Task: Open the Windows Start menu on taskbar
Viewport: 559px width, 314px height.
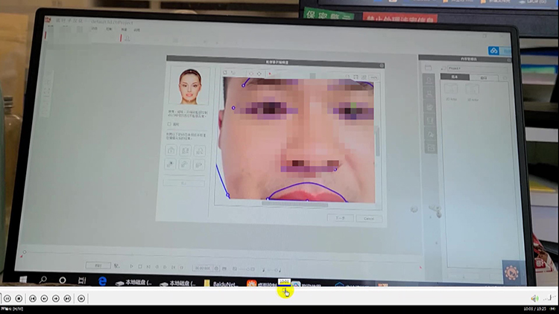Action: pos(23,280)
